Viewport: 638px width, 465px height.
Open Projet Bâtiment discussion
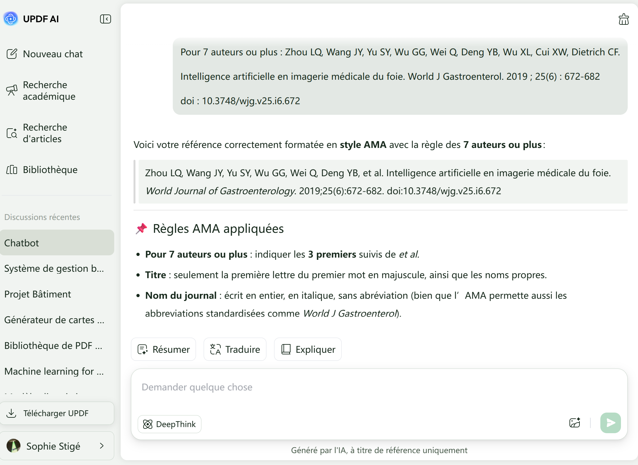pos(38,294)
